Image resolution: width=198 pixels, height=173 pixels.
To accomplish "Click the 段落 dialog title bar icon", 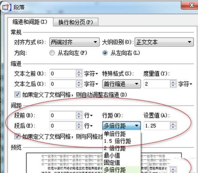I will pyautogui.click(x=6, y=7).
